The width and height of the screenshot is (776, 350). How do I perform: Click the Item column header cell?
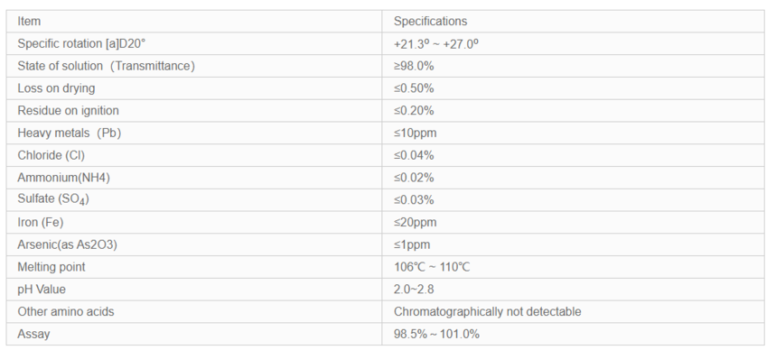(x=194, y=22)
